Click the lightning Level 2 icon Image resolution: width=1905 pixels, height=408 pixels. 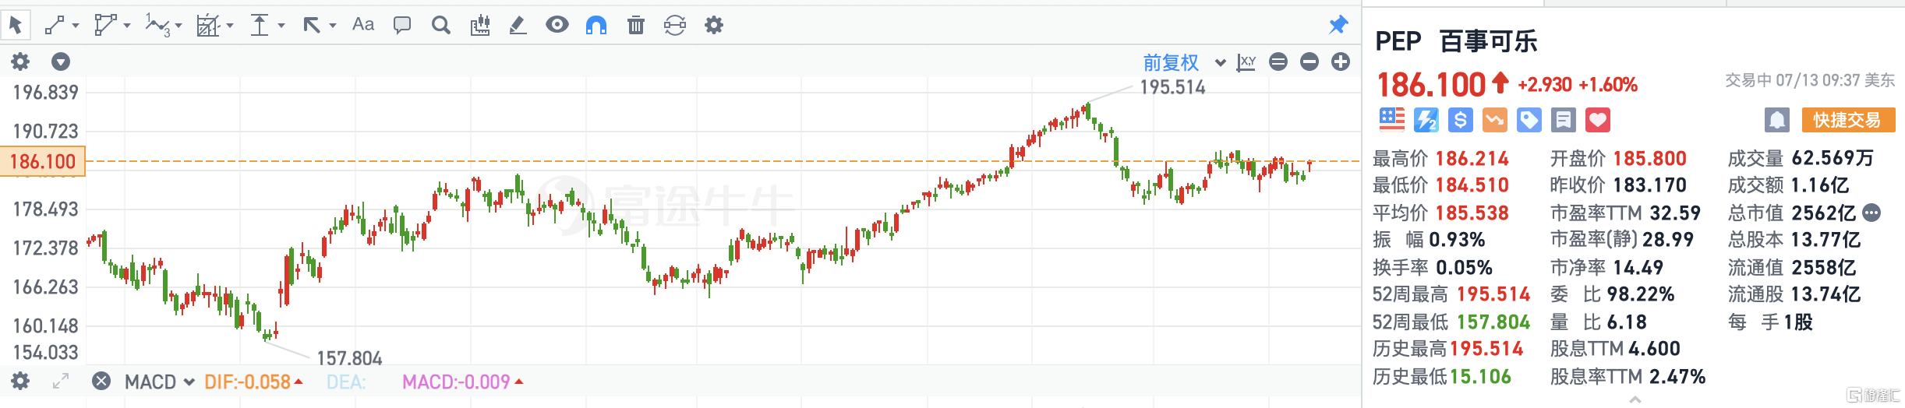click(x=1426, y=120)
